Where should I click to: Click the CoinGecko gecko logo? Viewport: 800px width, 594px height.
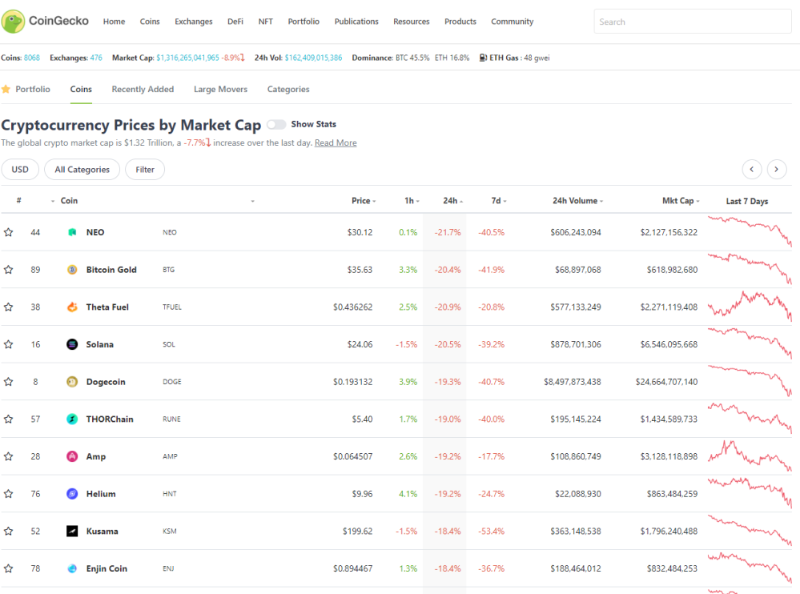tap(14, 22)
